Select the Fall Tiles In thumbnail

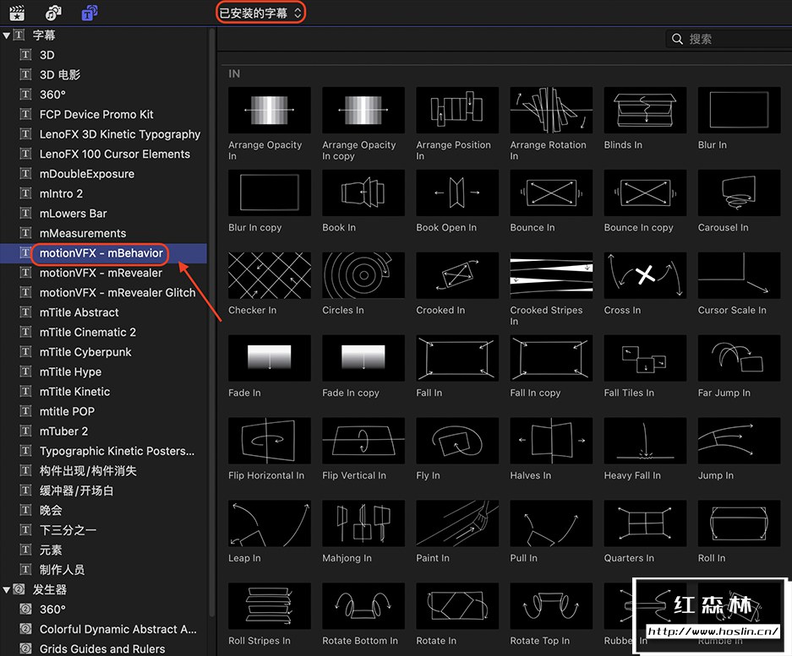(x=645, y=358)
